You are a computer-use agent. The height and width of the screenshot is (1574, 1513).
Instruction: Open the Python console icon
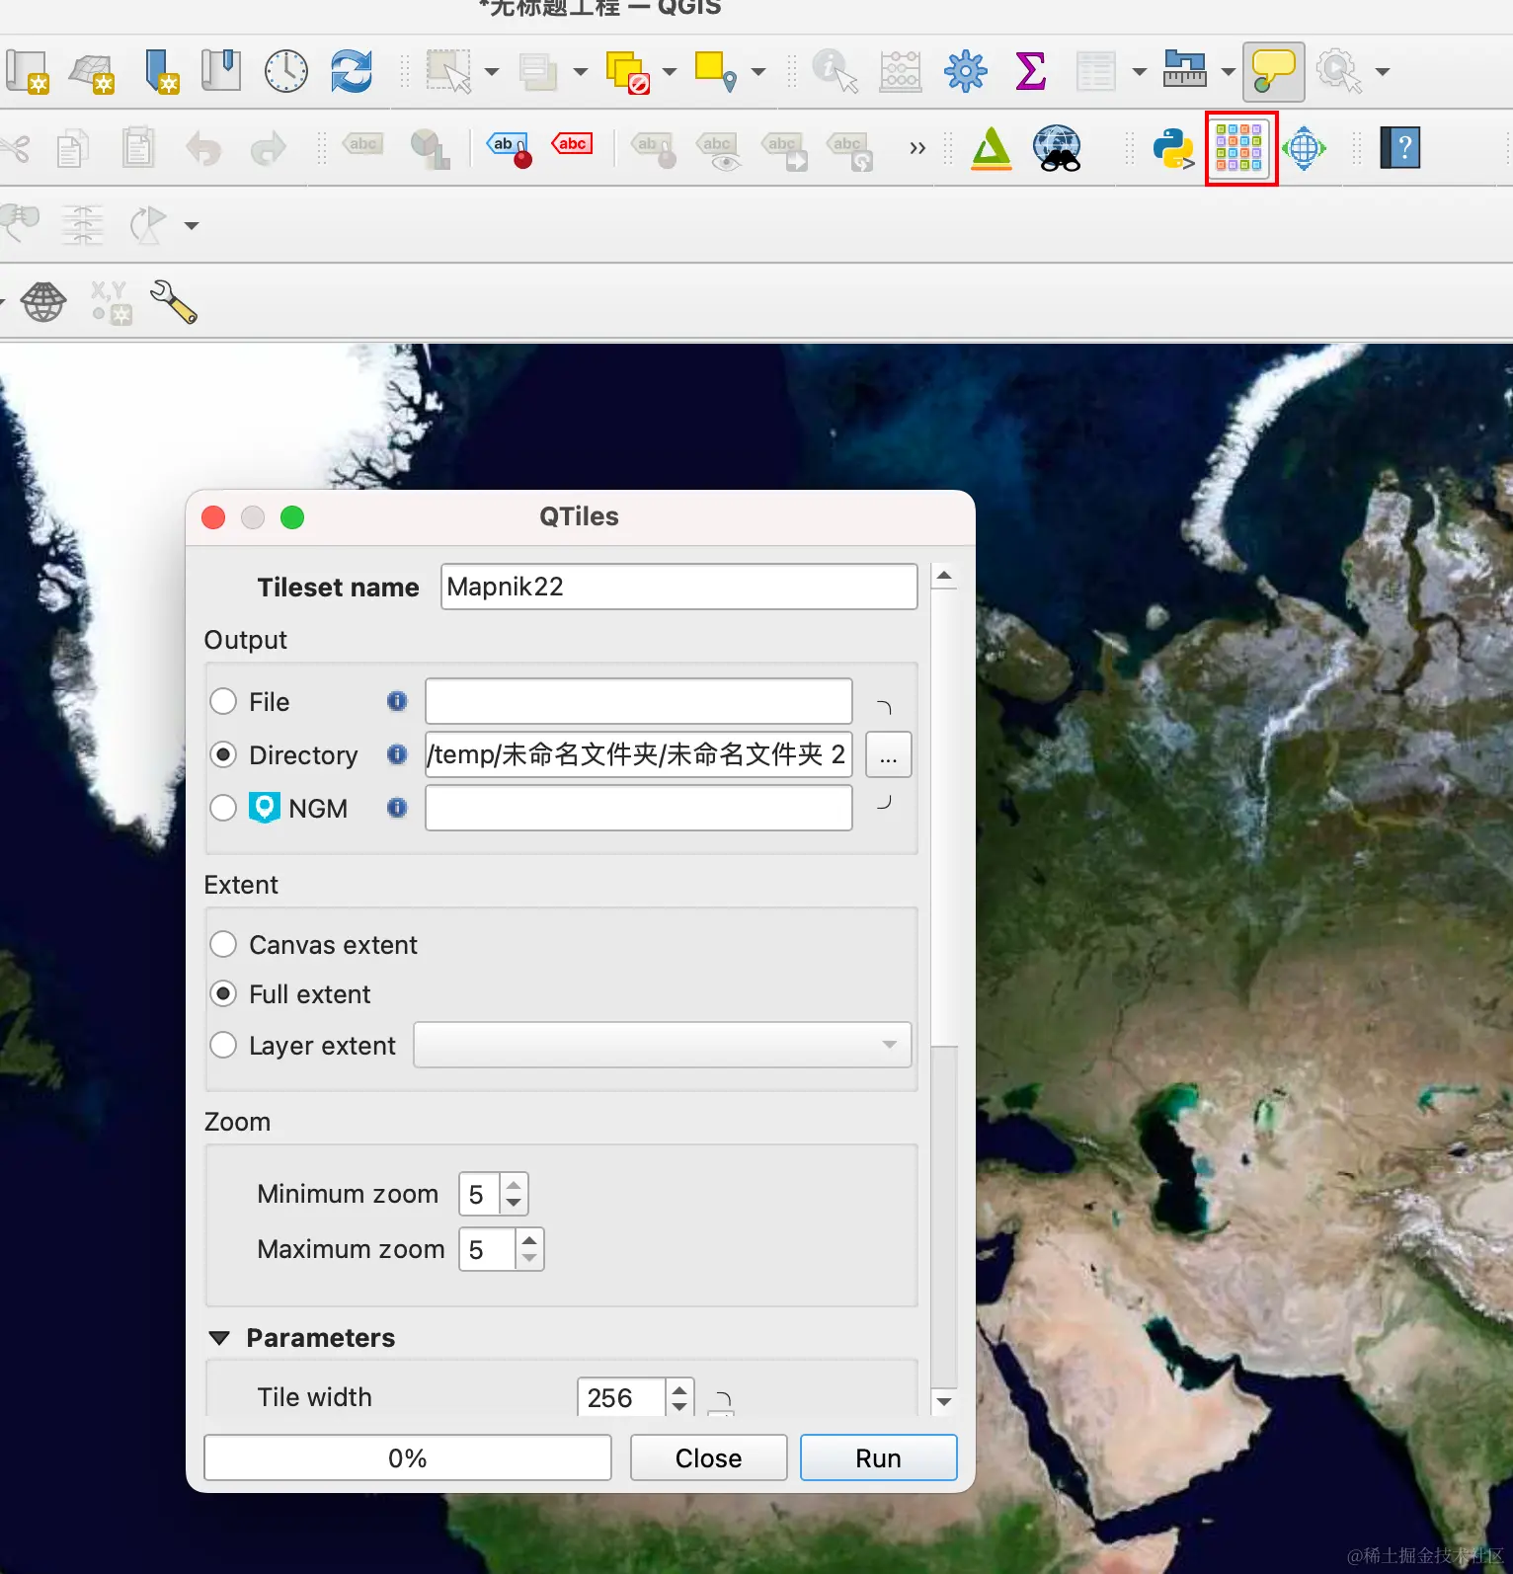tap(1172, 149)
